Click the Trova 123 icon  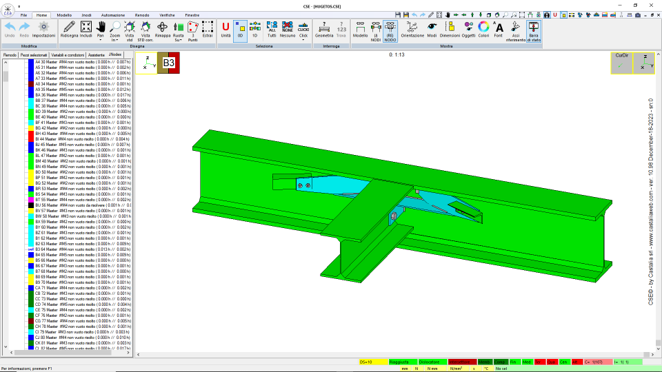pyautogui.click(x=341, y=28)
